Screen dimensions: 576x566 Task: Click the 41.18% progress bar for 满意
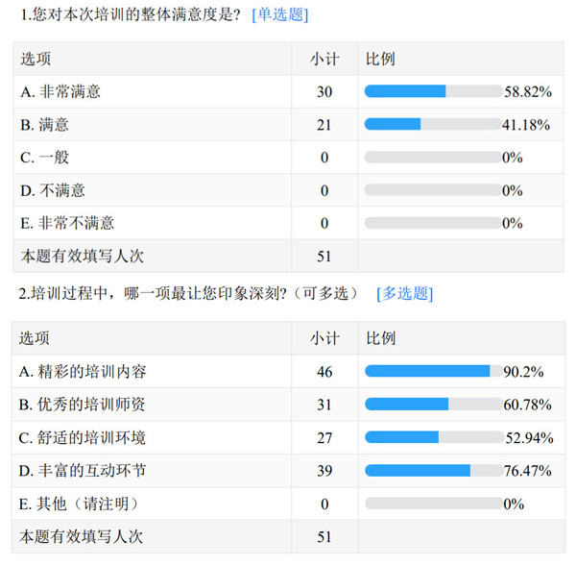[x=433, y=124]
